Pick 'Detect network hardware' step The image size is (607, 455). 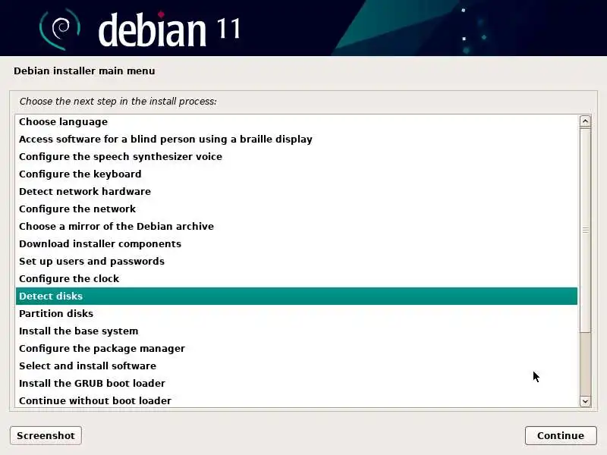(x=296, y=192)
